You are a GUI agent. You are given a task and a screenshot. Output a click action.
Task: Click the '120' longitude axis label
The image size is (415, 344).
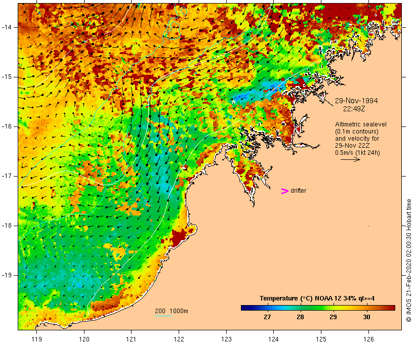tap(84, 339)
